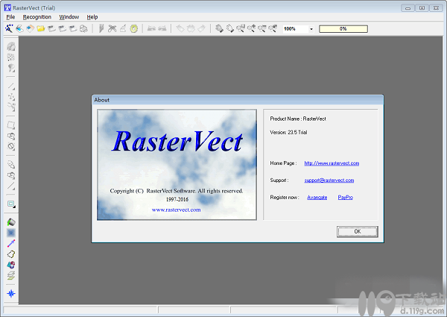Click the support email link
The height and width of the screenshot is (317, 447).
(329, 181)
